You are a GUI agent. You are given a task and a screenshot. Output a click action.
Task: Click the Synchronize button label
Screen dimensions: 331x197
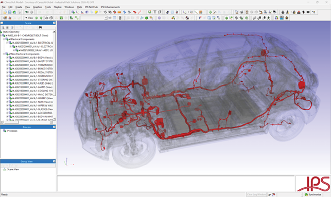point(315,194)
